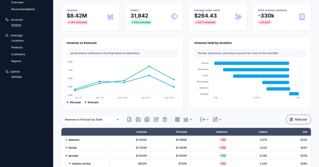Click the Tennessee bar in location chart
The height and width of the screenshot is (167, 319).
coord(256,70)
